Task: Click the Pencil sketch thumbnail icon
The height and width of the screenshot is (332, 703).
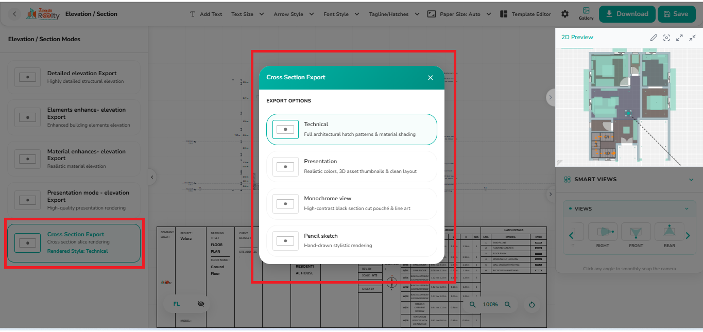Action: click(285, 240)
